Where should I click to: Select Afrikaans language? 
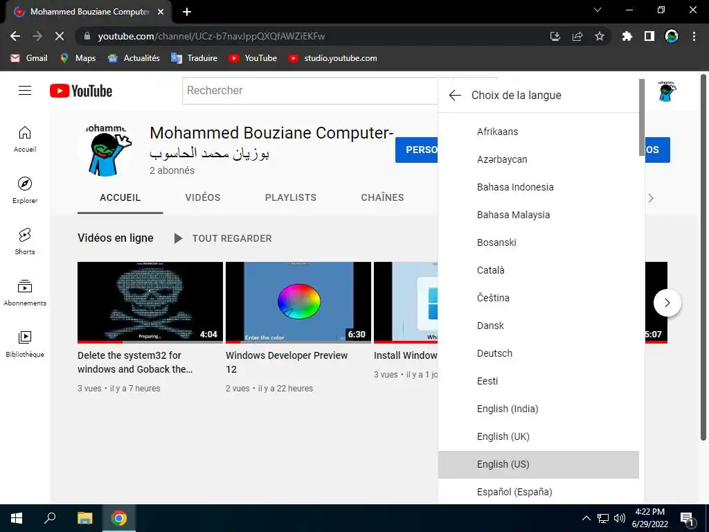click(x=539, y=132)
